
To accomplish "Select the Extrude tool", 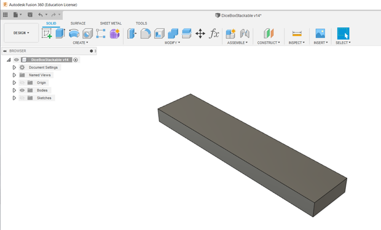I will point(60,33).
